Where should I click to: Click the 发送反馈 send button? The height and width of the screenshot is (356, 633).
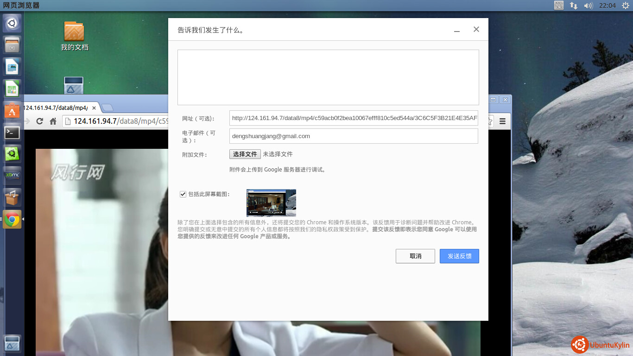point(459,256)
